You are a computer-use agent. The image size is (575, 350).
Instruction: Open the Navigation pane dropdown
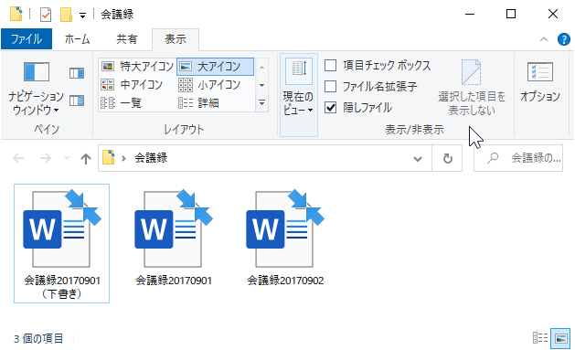click(36, 89)
